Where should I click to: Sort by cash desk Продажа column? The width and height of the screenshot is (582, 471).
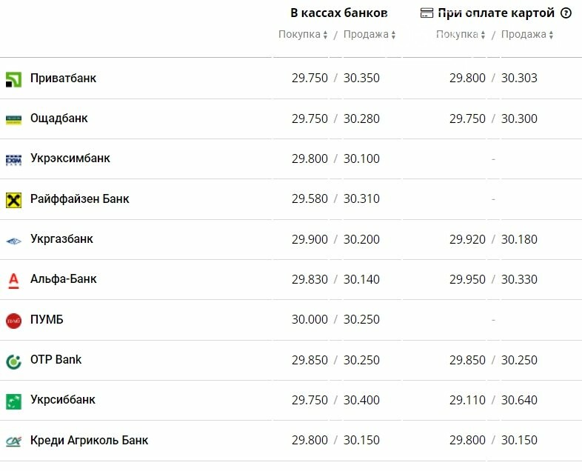[x=369, y=34]
